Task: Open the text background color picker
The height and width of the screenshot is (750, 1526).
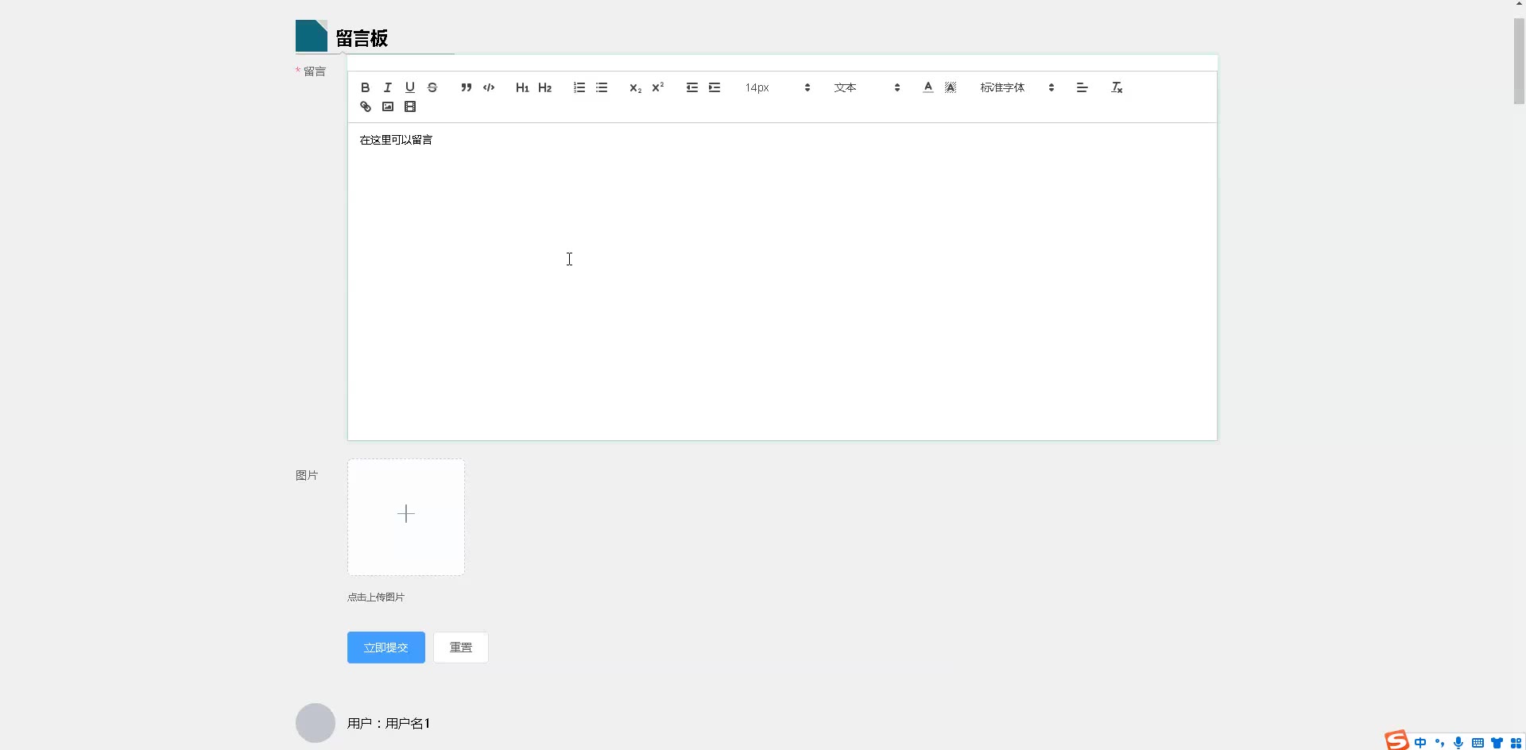Action: tap(951, 87)
